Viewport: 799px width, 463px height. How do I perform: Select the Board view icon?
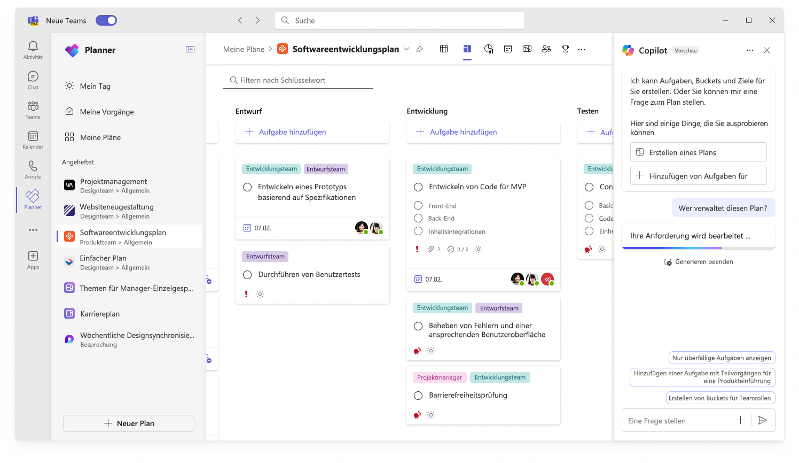(x=467, y=49)
